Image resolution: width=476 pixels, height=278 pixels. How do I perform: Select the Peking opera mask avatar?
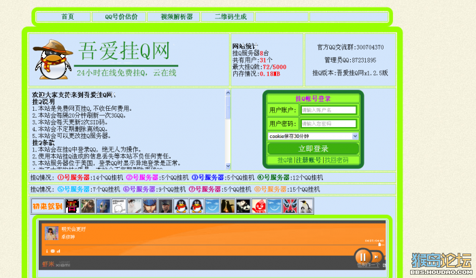tap(290, 207)
